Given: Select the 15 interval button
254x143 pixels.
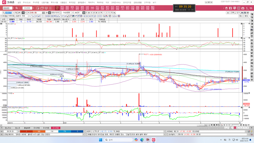Looking at the screenshot, I should coord(111,13).
